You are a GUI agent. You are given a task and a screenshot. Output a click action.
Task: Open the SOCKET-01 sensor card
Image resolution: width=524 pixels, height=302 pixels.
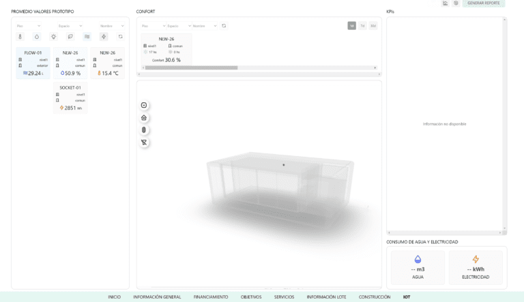click(70, 97)
